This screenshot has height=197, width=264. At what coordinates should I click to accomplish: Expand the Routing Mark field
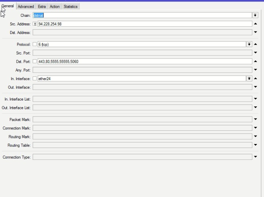(x=256, y=136)
